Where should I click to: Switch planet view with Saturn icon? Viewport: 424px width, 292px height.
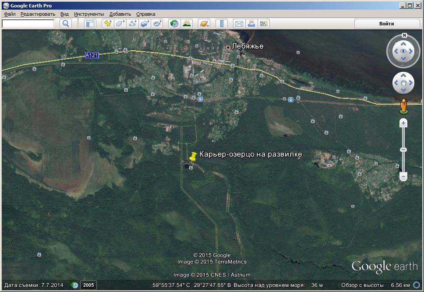point(204,24)
